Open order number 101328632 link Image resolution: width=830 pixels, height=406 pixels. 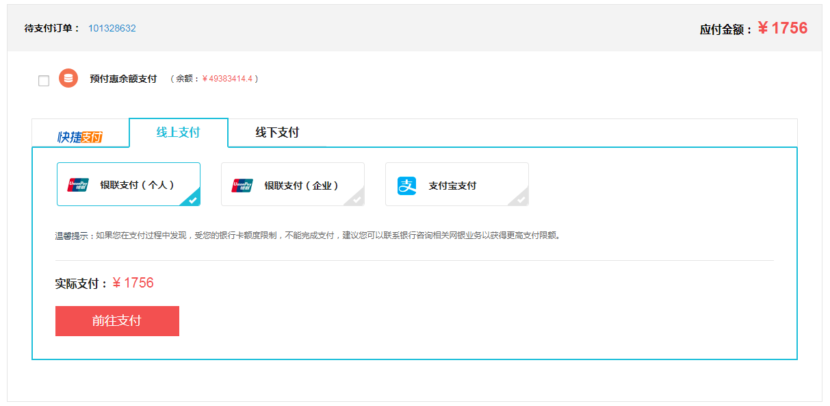pos(112,29)
